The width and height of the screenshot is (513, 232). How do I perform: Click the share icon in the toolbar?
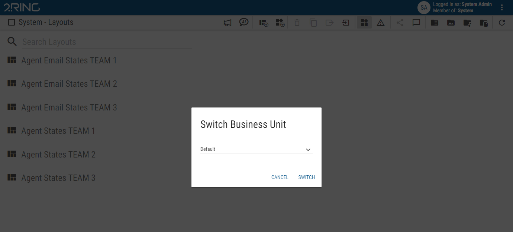[400, 22]
